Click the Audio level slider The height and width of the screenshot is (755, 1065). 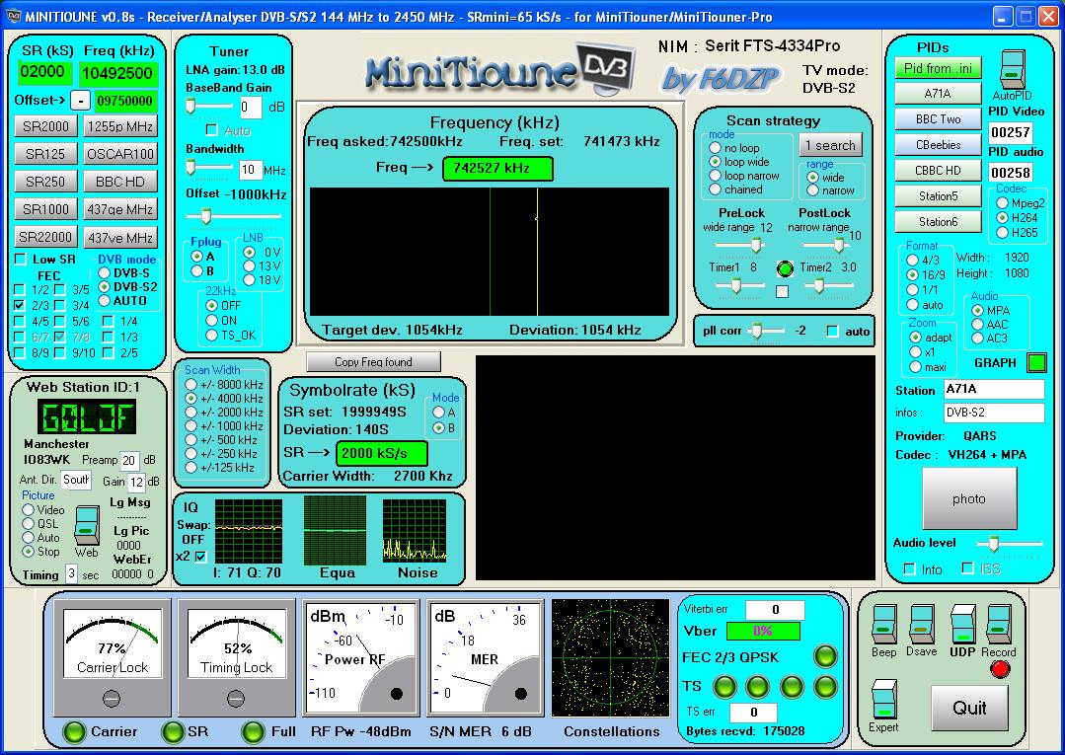click(x=1009, y=543)
